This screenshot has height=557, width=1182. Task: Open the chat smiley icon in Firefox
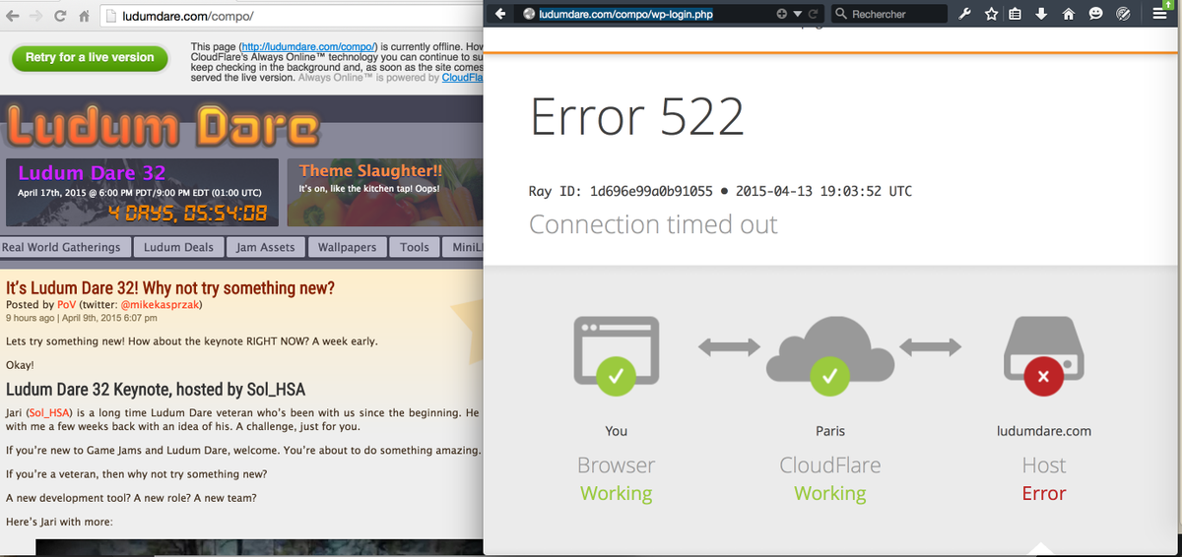[1095, 14]
